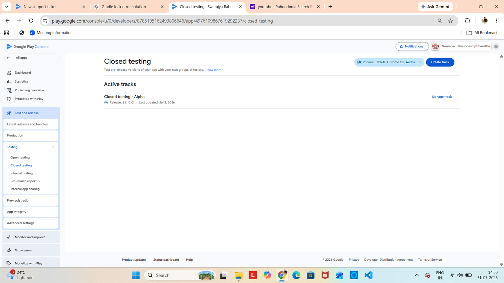This screenshot has width=504, height=283.
Task: Select Internal testing in the sidebar
Action: pyautogui.click(x=21, y=173)
